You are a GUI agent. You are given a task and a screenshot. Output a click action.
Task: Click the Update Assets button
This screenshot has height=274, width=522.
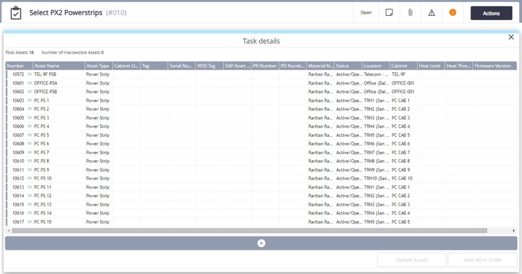pyautogui.click(x=412, y=260)
